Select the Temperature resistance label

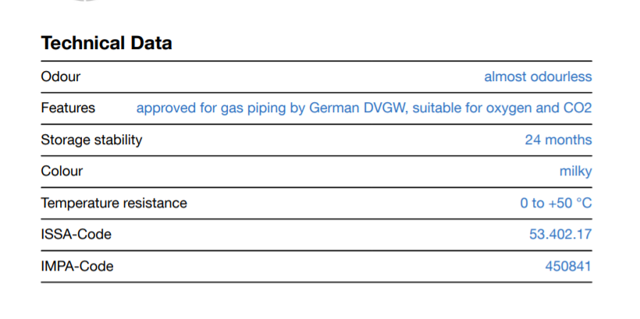click(114, 204)
